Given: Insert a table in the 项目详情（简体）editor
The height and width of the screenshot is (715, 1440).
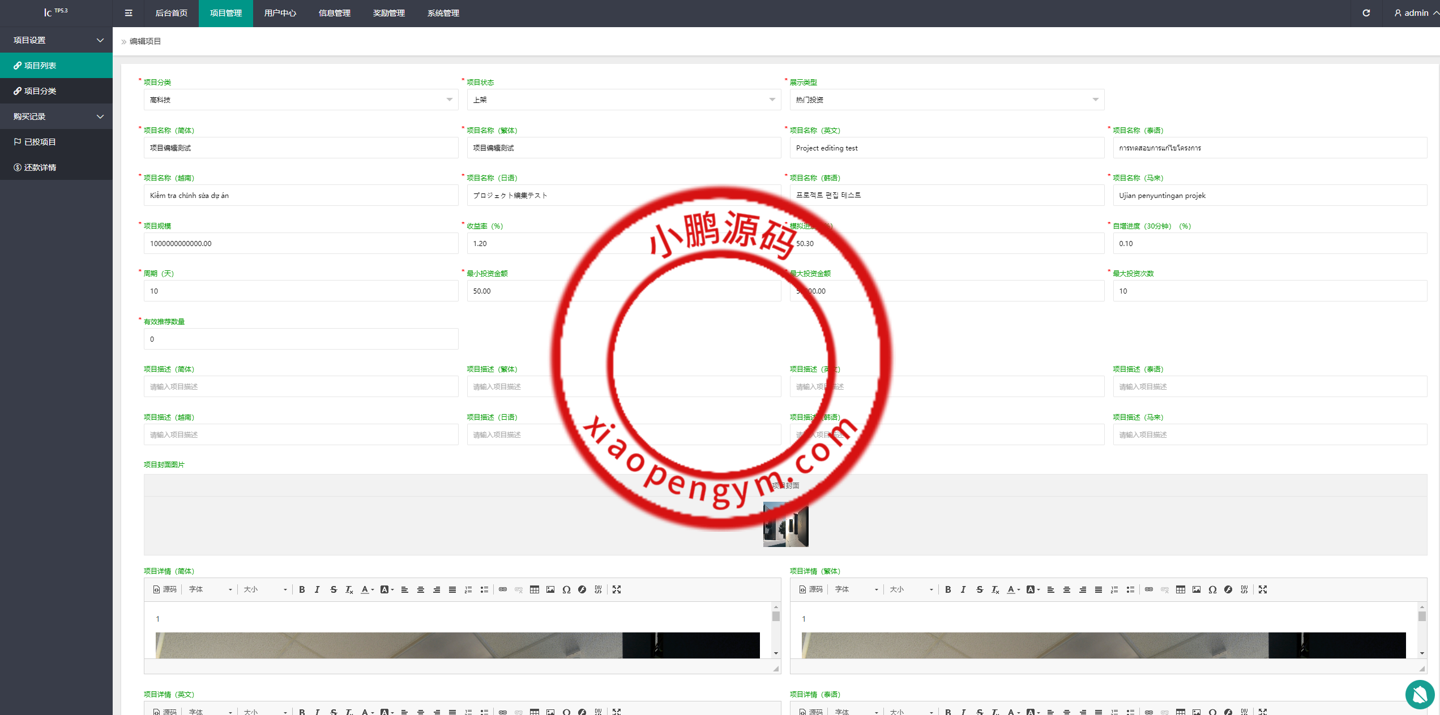Looking at the screenshot, I should [x=535, y=589].
